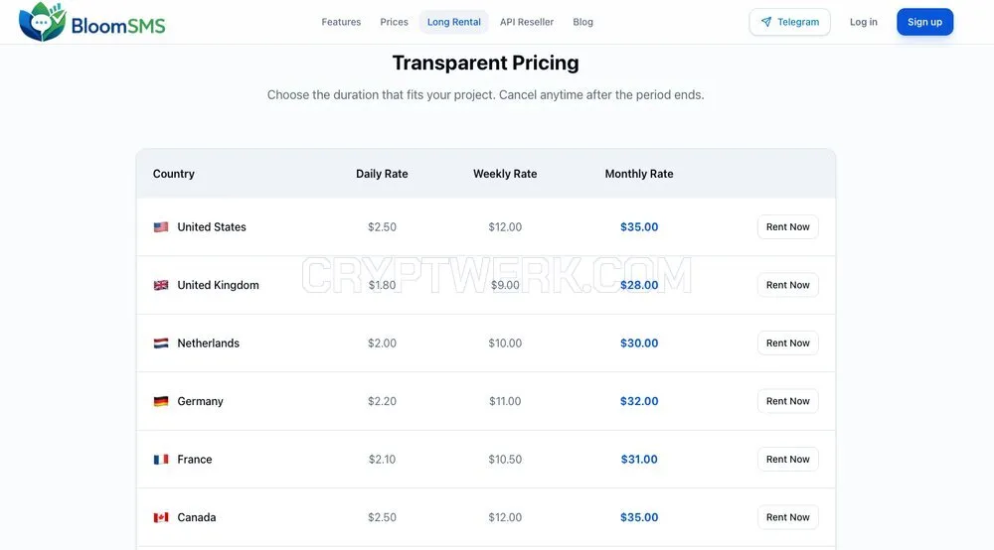Click the United Kingdom flag icon
This screenshot has width=994, height=550.
pyautogui.click(x=161, y=286)
